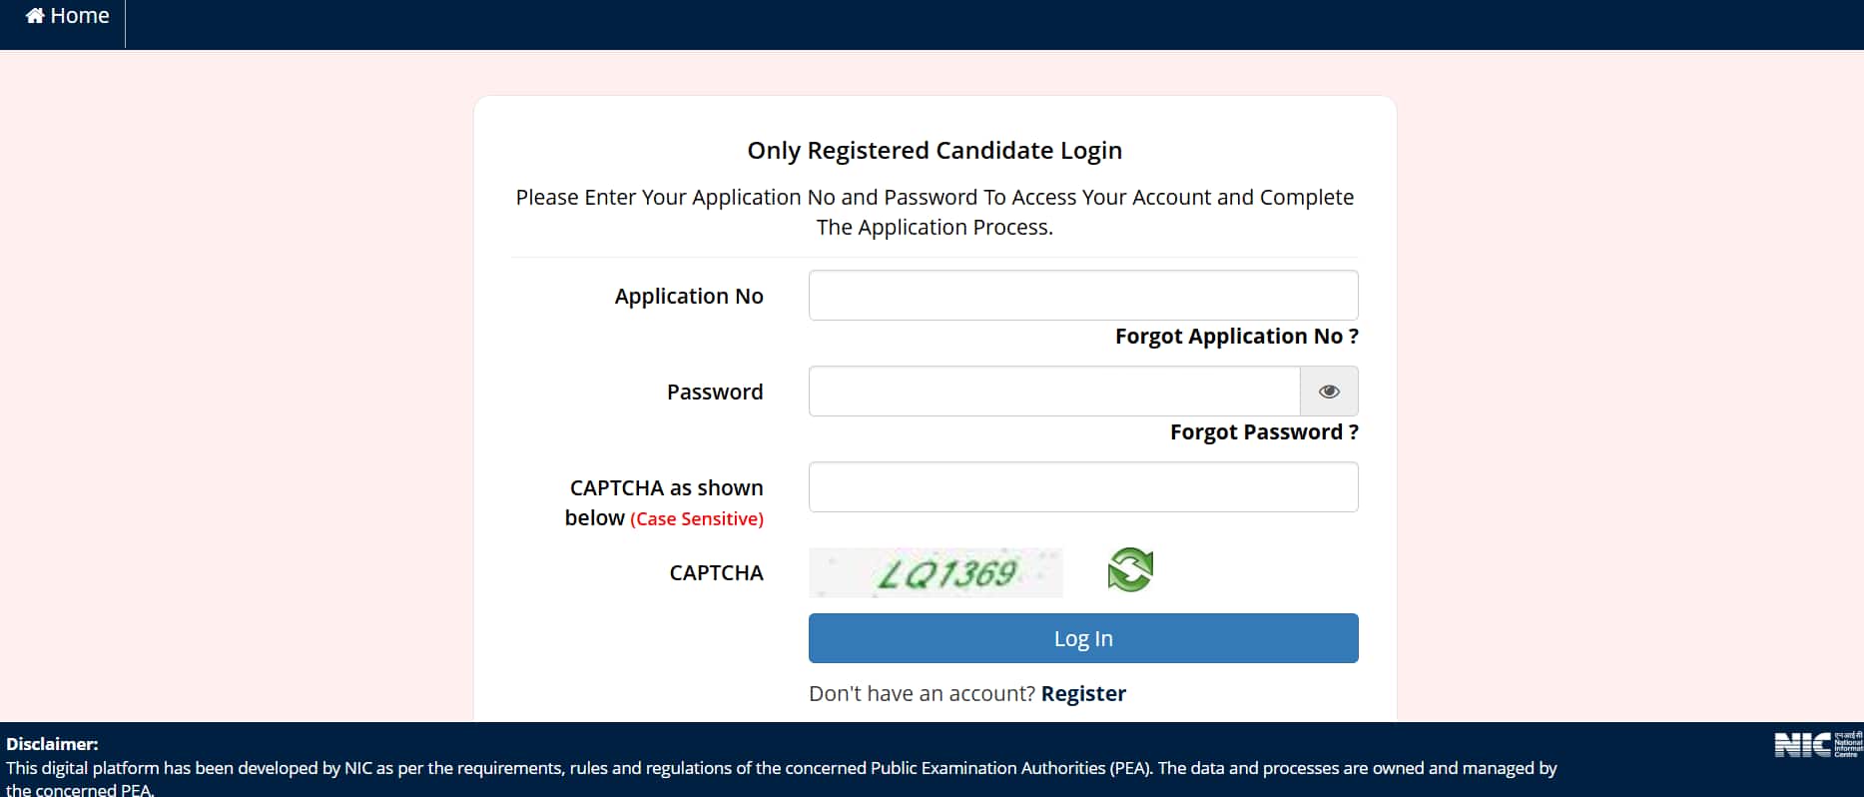1864x797 pixels.
Task: Click the Only Registered Candidate Login heading
Action: (934, 151)
